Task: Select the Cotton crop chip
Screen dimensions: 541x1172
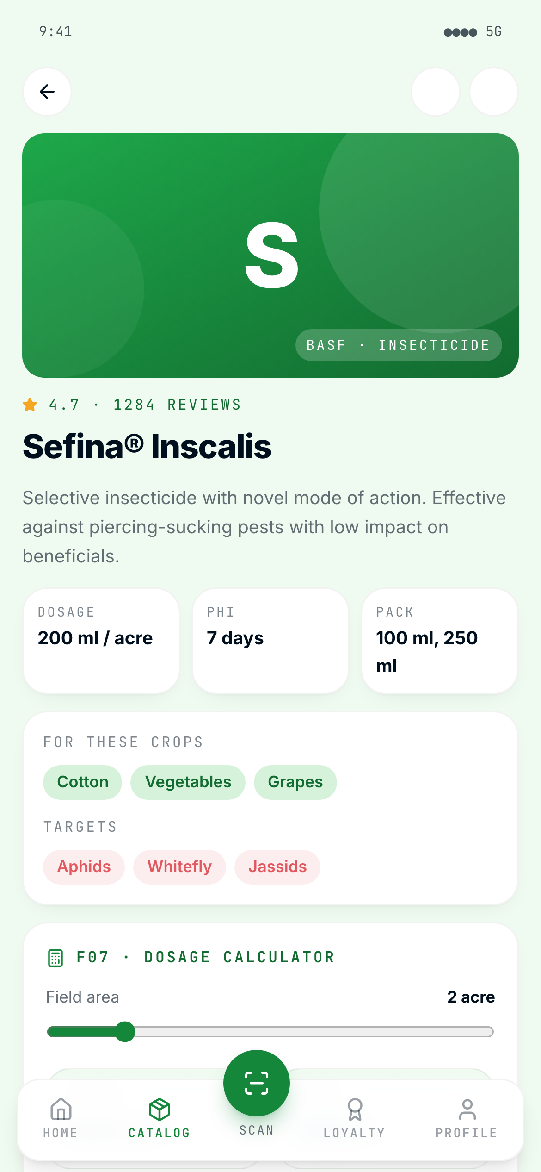Action: [82, 782]
